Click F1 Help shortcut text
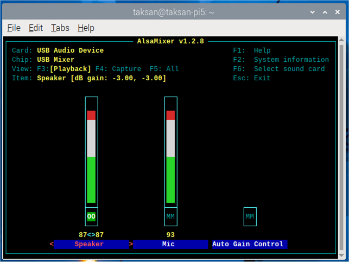 click(252, 50)
